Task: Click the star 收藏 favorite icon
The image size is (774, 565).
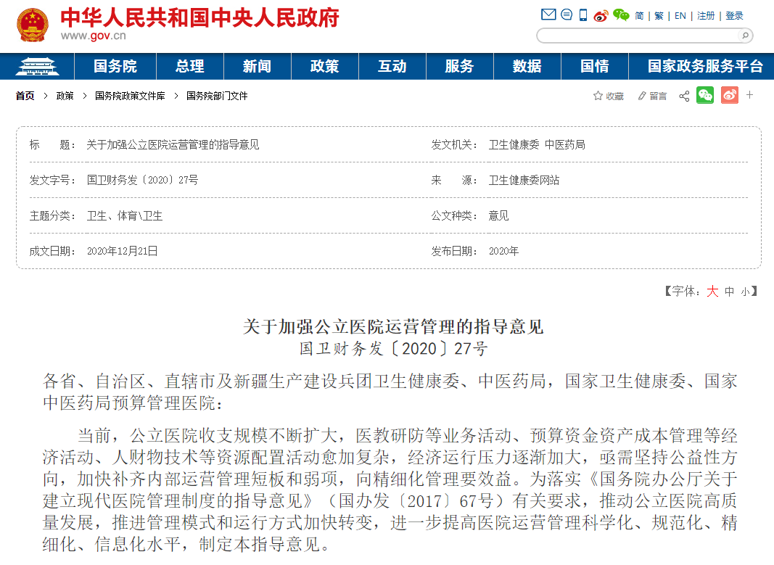Action: click(x=608, y=96)
